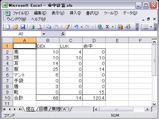The width and height of the screenshot is (159, 119).
Task: Open the データ(D) menu
Action: [x=130, y=13]
